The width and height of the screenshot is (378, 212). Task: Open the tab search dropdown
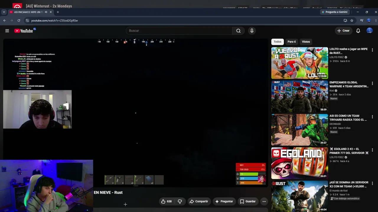[4, 12]
